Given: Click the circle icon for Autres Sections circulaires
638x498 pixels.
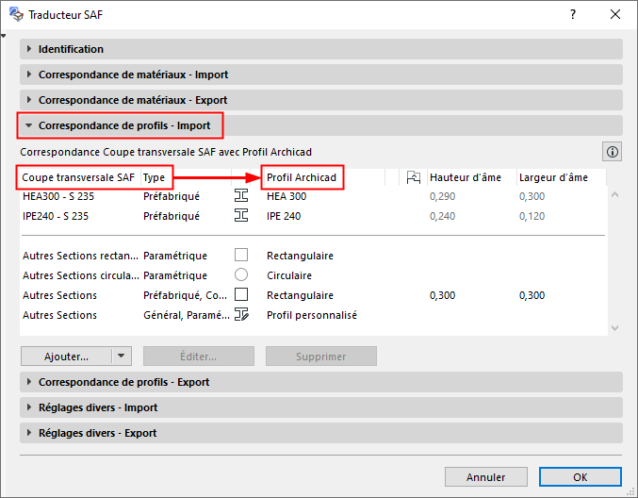Looking at the screenshot, I should point(241,275).
